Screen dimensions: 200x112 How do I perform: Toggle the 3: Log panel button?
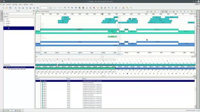[x=17, y=110]
